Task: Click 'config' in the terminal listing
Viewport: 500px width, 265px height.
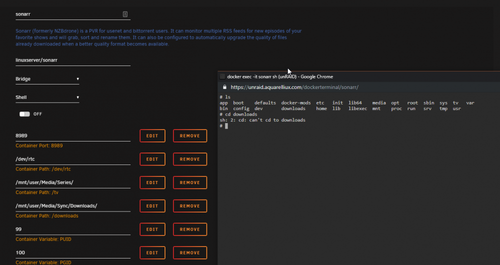Action: (x=241, y=108)
